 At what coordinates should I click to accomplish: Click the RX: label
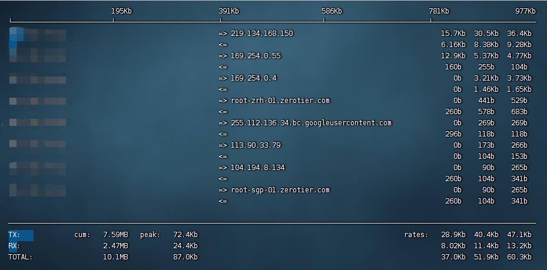click(14, 246)
